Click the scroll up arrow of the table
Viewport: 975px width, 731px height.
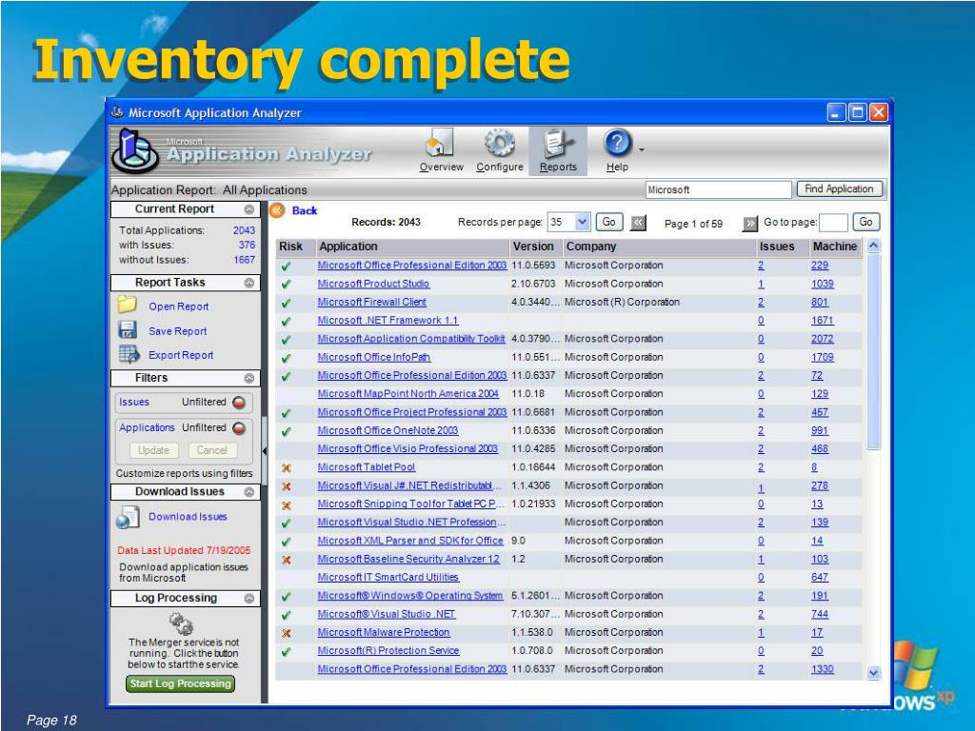click(873, 246)
